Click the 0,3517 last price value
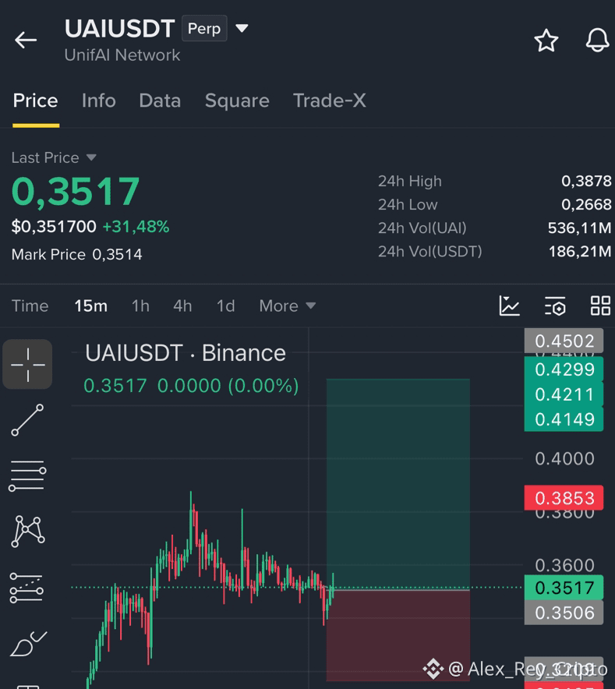Screen dimensions: 615x689 pos(76,192)
